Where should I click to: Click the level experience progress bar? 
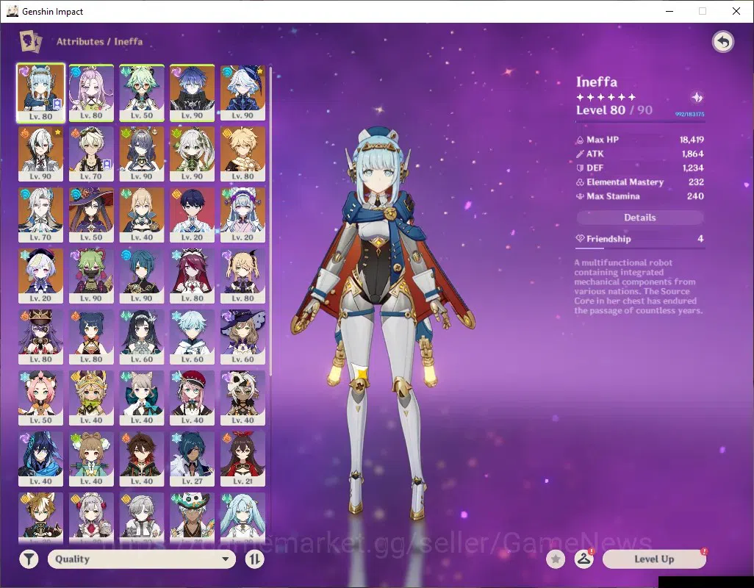640,121
